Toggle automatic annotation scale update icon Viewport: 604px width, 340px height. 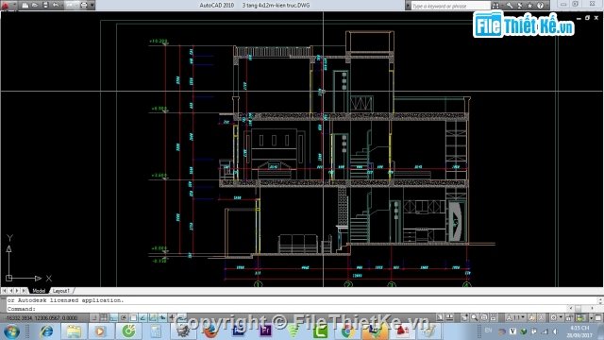click(541, 317)
